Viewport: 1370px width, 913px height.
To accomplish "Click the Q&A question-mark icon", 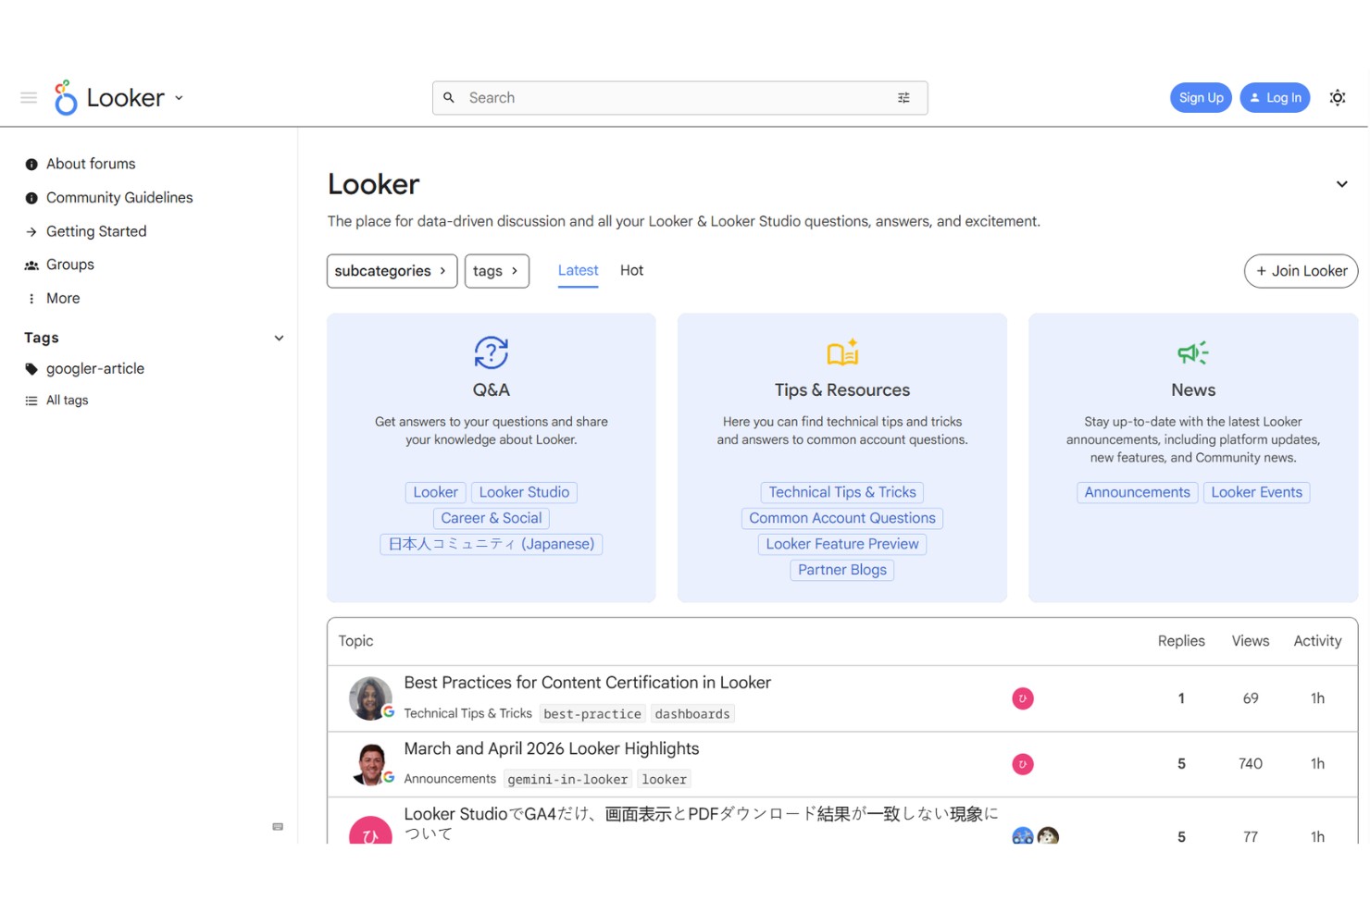I will pyautogui.click(x=492, y=352).
